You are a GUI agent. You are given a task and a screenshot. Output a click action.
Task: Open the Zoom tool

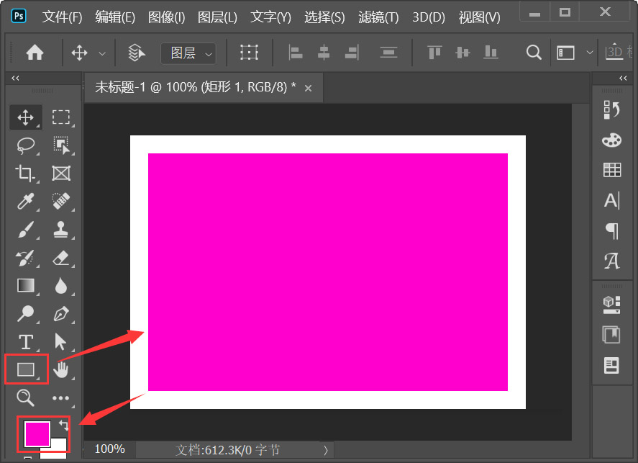[x=26, y=398]
